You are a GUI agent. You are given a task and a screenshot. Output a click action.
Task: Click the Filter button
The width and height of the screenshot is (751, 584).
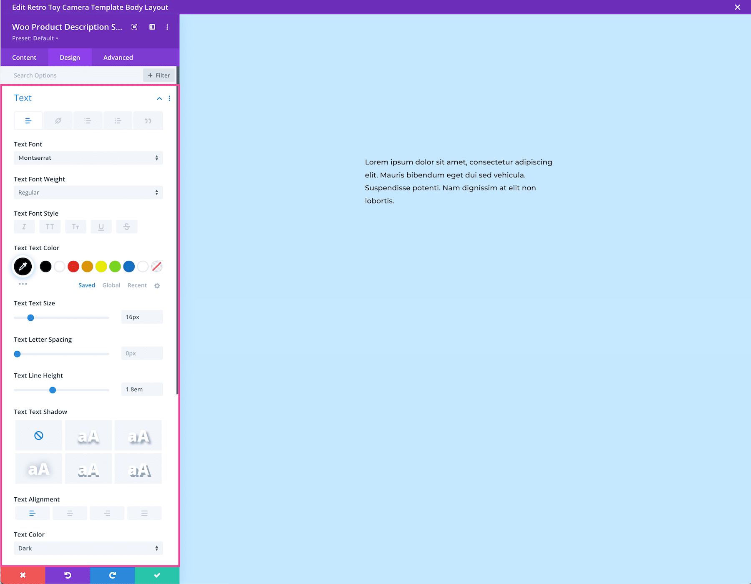[x=158, y=75]
